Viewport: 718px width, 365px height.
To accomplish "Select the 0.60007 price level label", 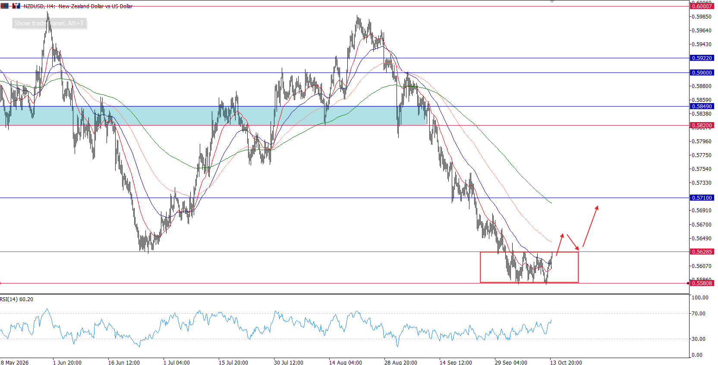I will point(702,6).
